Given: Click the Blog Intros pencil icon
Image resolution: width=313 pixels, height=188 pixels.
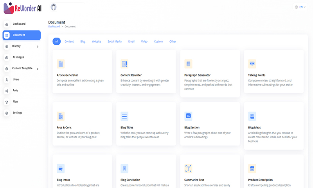Looking at the screenshot, I should (x=61, y=169).
